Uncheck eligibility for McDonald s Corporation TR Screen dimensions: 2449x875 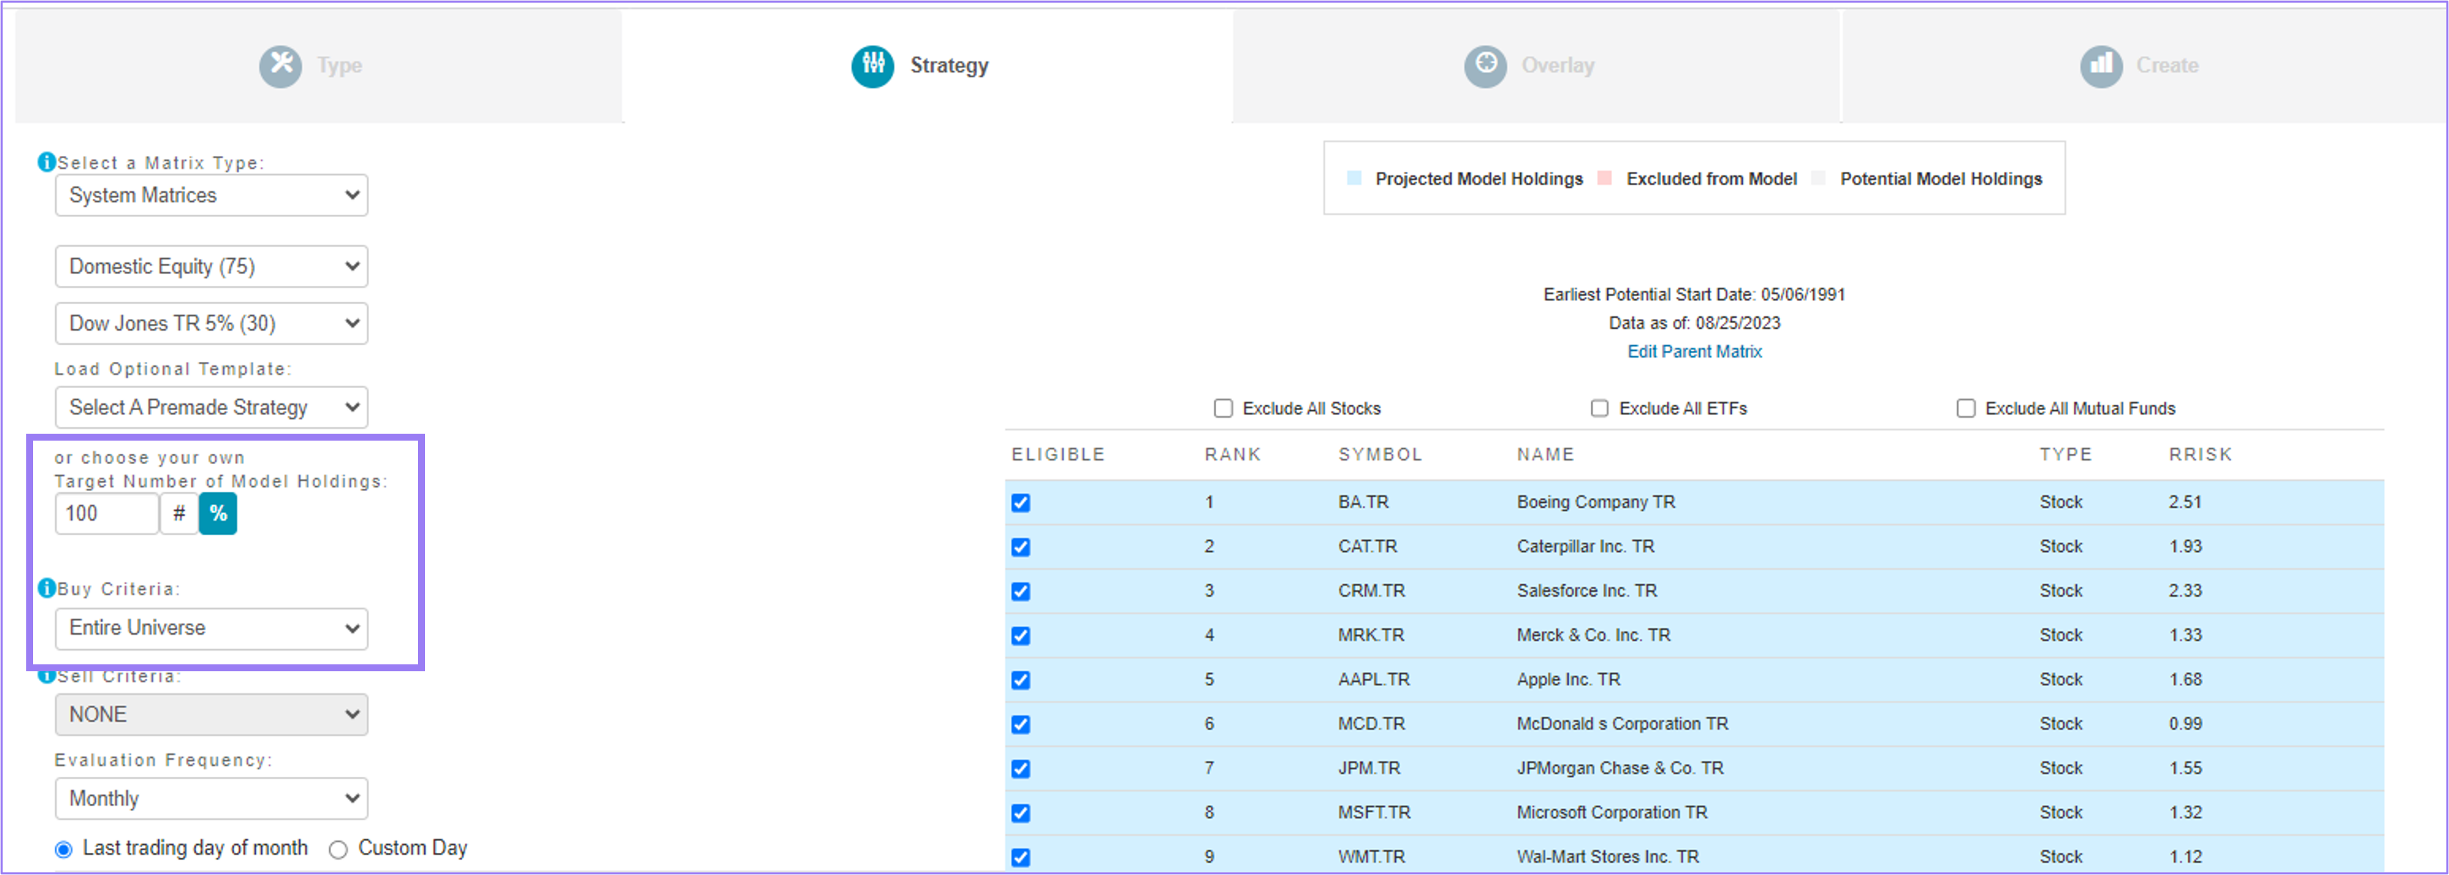tap(1021, 724)
